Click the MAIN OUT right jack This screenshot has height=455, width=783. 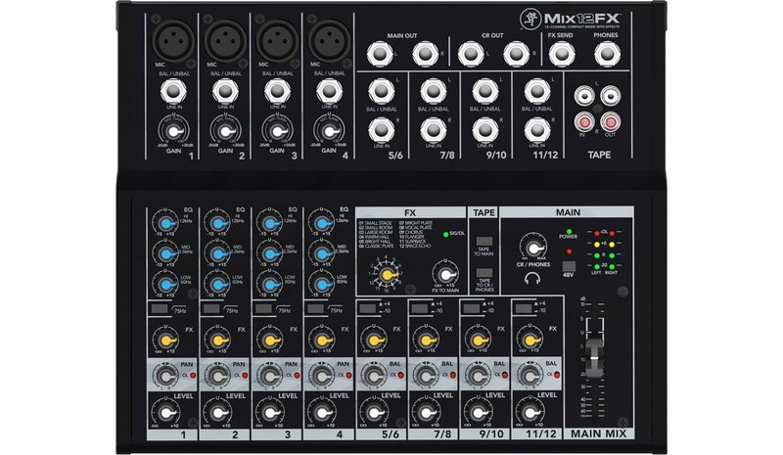coord(425,54)
